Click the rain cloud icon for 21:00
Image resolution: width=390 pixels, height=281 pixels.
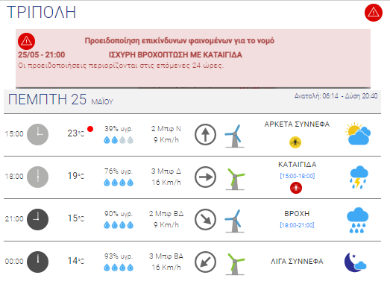pos(357,220)
